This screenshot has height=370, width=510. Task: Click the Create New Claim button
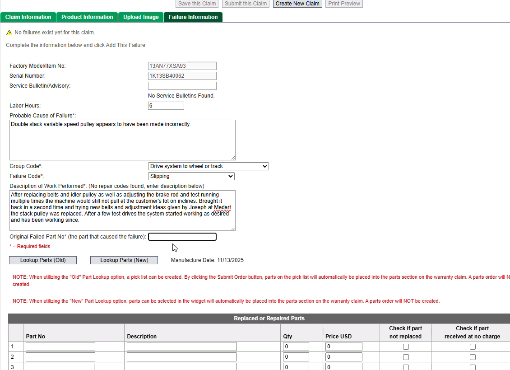click(297, 4)
